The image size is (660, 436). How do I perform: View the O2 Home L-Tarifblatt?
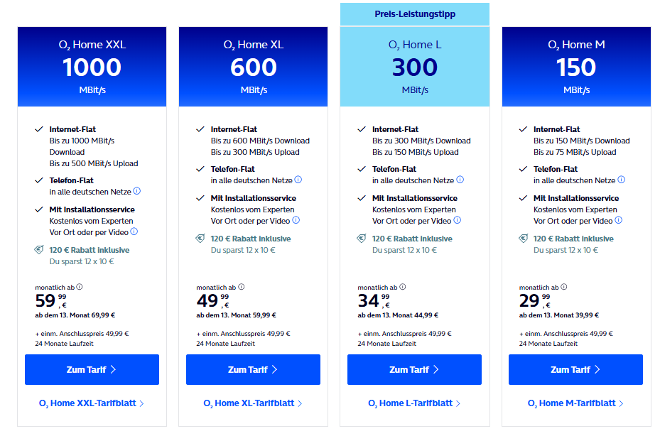[x=414, y=403]
